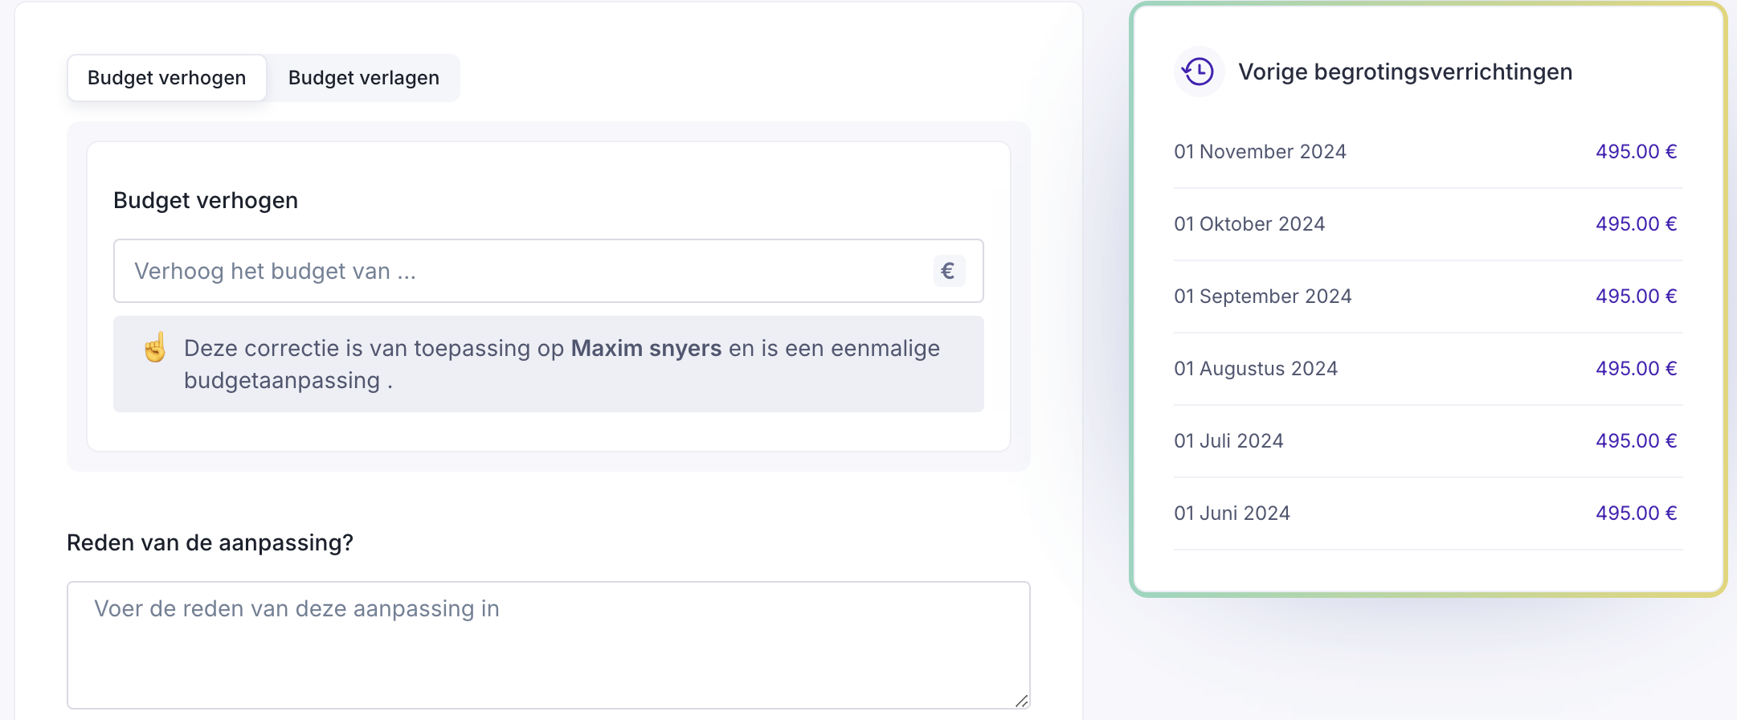Click into the reason for adjustment textarea
This screenshot has height=720, width=1737.
pos(548,644)
